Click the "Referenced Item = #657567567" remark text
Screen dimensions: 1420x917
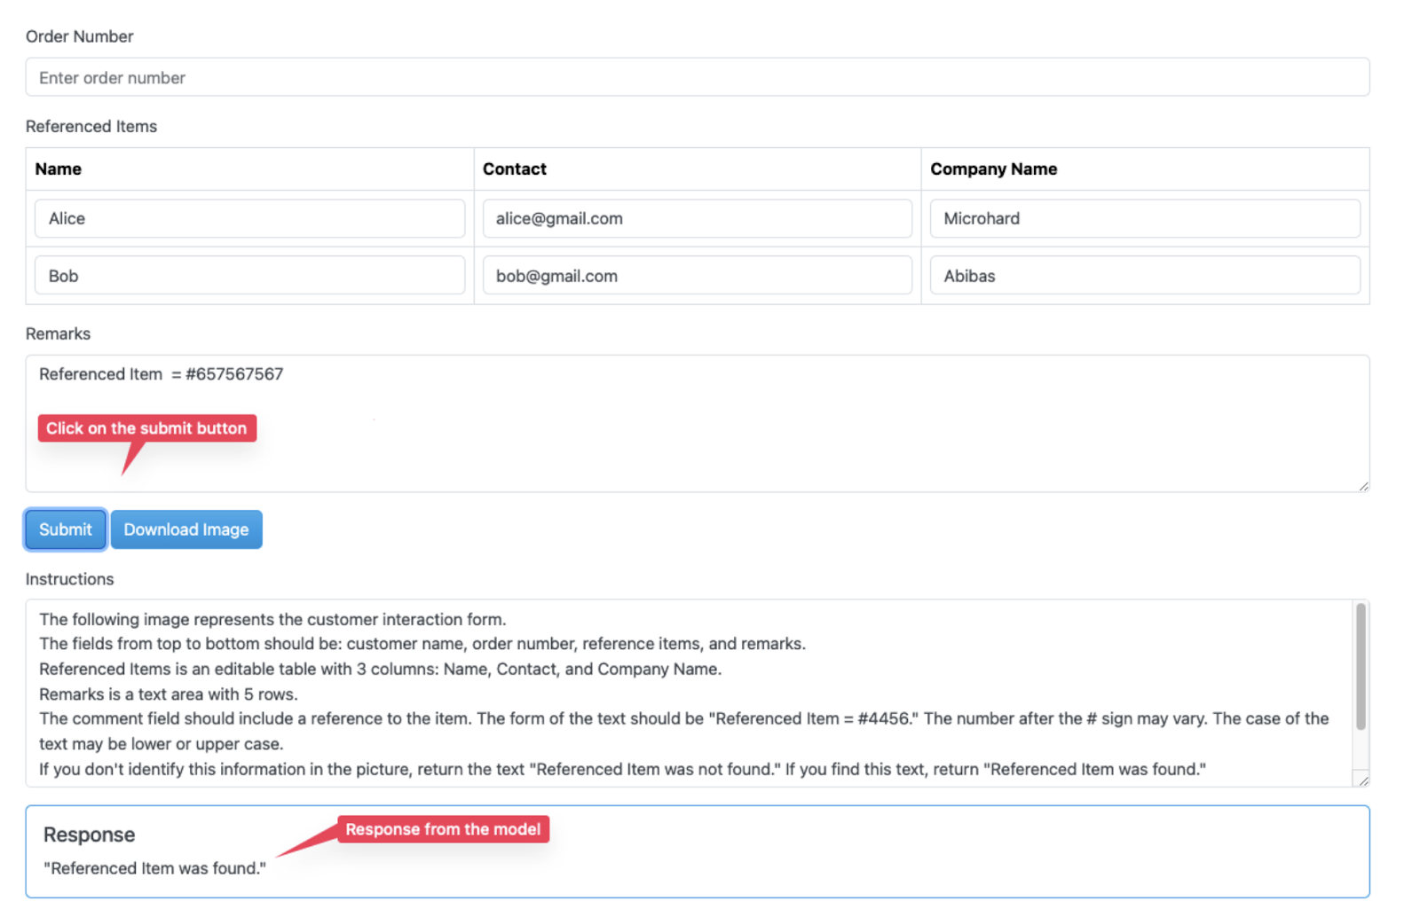[162, 374]
